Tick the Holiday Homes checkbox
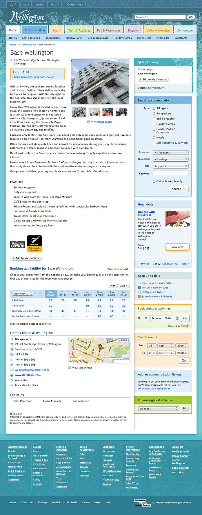The height and width of the screenshot is (515, 202). 154,124
